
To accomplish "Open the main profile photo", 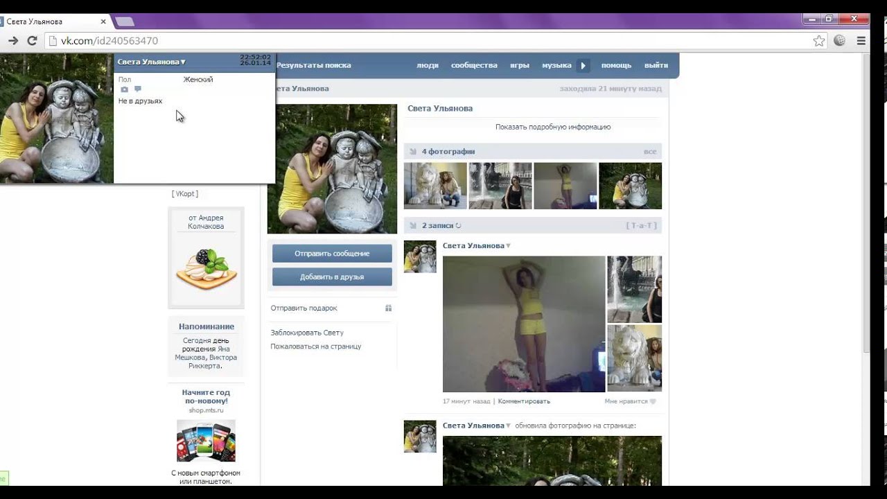I will pyautogui.click(x=332, y=169).
